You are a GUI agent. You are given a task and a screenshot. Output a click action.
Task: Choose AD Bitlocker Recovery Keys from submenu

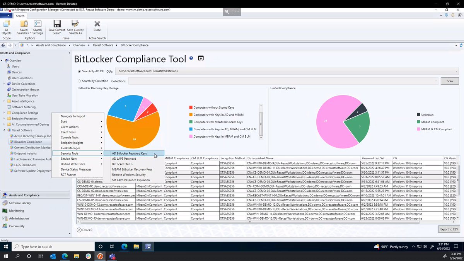pos(134,154)
